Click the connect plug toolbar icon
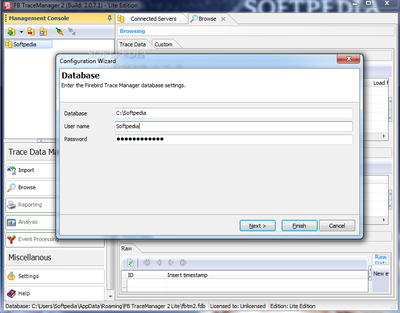The height and width of the screenshot is (313, 400). point(60,32)
